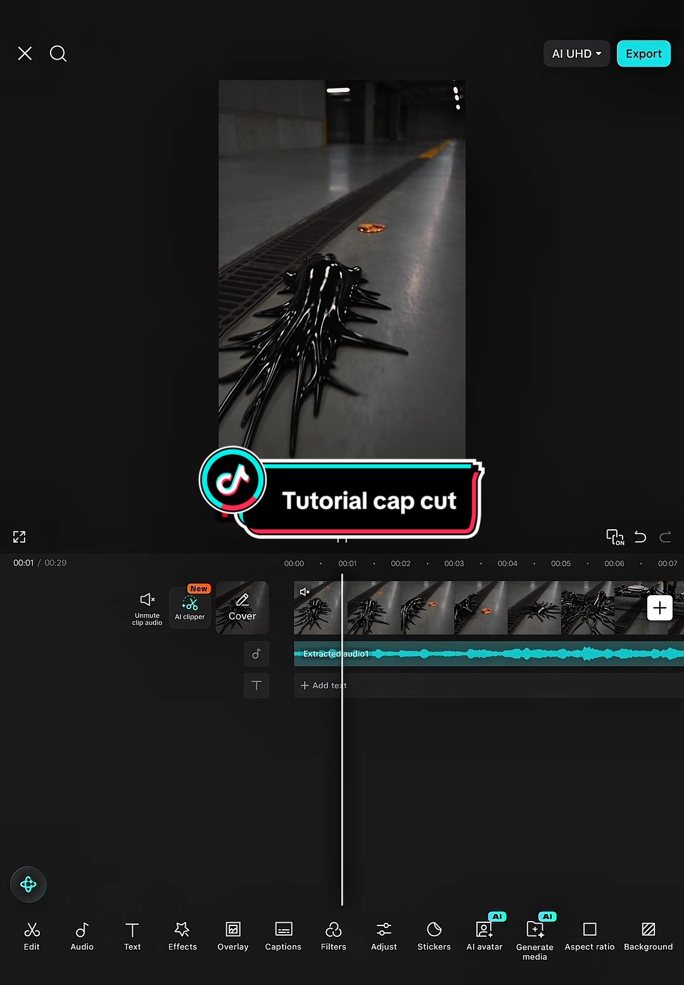Open the Text tool
This screenshot has height=985, width=684.
point(132,936)
